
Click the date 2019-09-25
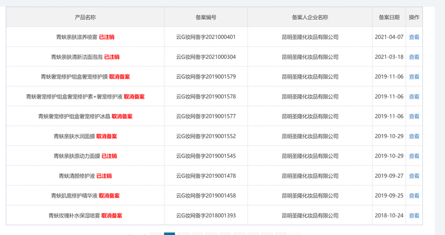[389, 196]
